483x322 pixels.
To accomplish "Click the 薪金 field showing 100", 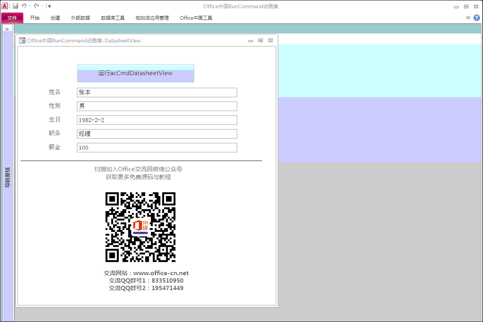I will 157,148.
